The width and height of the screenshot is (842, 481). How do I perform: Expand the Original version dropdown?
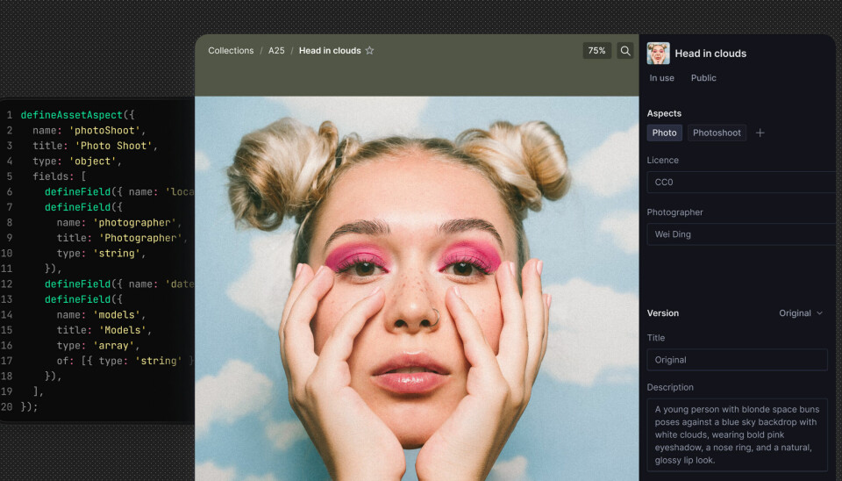(x=801, y=313)
